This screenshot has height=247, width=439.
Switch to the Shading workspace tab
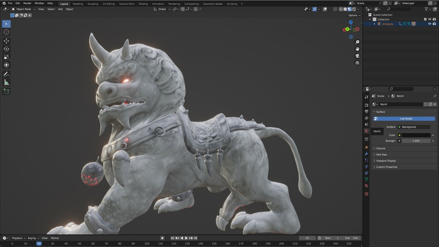point(143,4)
